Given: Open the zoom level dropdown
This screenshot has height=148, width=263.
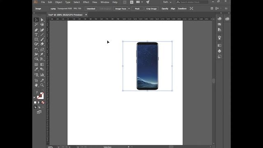Looking at the screenshot, I should coord(58,147).
